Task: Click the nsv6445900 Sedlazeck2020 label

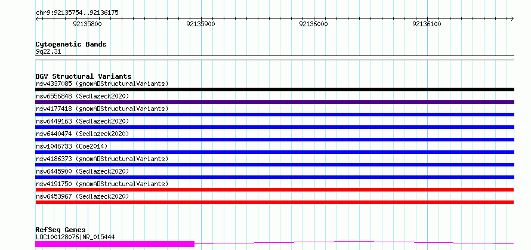Action: pyautogui.click(x=82, y=171)
